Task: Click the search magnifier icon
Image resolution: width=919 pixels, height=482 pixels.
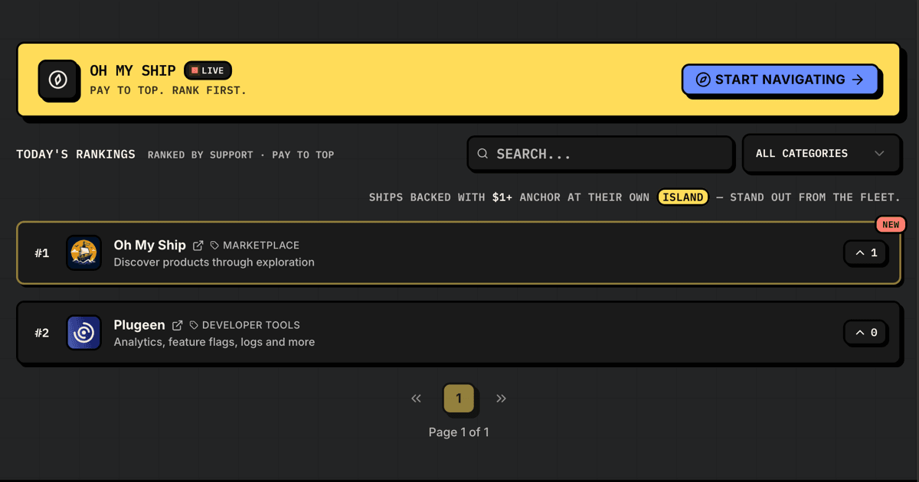Action: [482, 154]
